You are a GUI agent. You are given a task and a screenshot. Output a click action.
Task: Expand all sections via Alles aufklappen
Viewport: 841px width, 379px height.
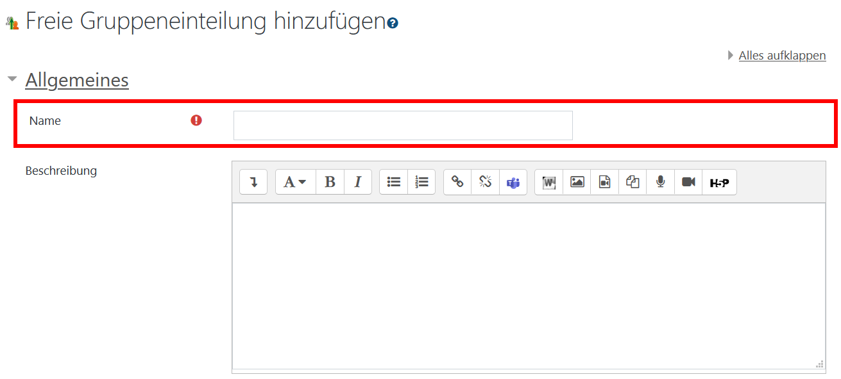pos(782,55)
